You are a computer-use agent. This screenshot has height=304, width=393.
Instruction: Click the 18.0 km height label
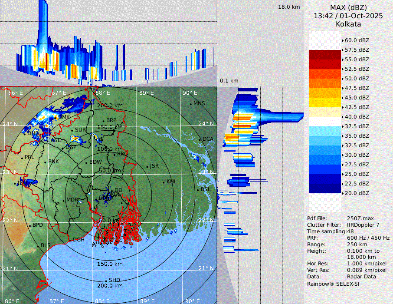coord(289,7)
